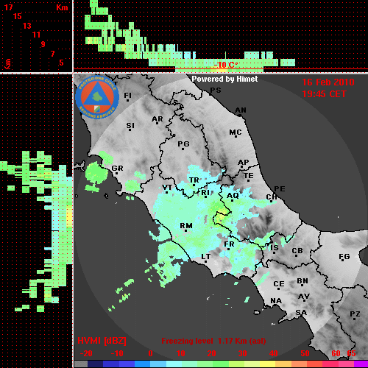Click the PE city label on map

point(280,188)
